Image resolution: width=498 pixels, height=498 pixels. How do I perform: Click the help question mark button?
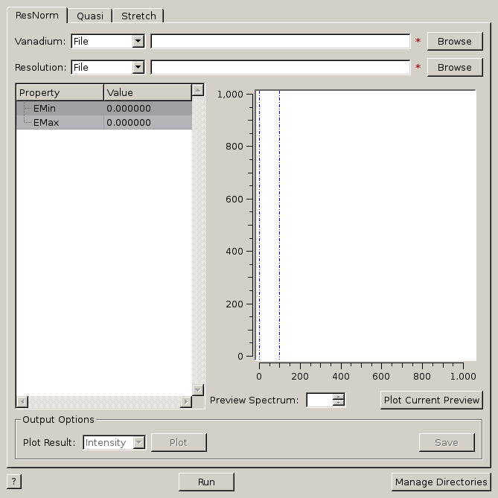[13, 482]
